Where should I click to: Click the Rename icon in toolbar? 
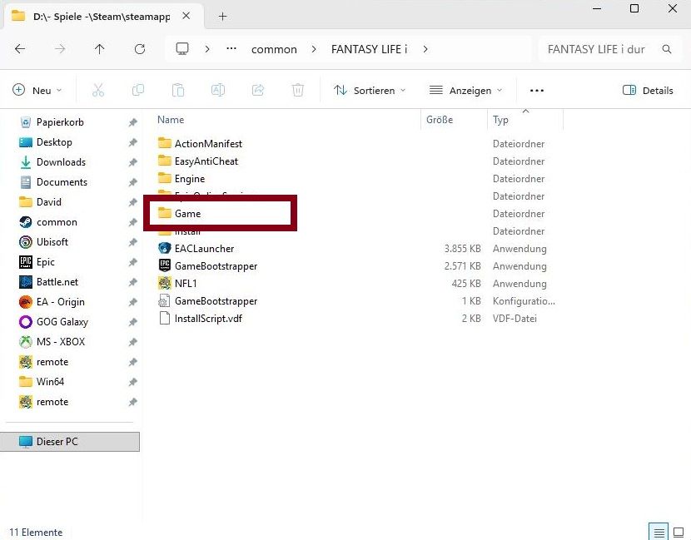pyautogui.click(x=218, y=91)
